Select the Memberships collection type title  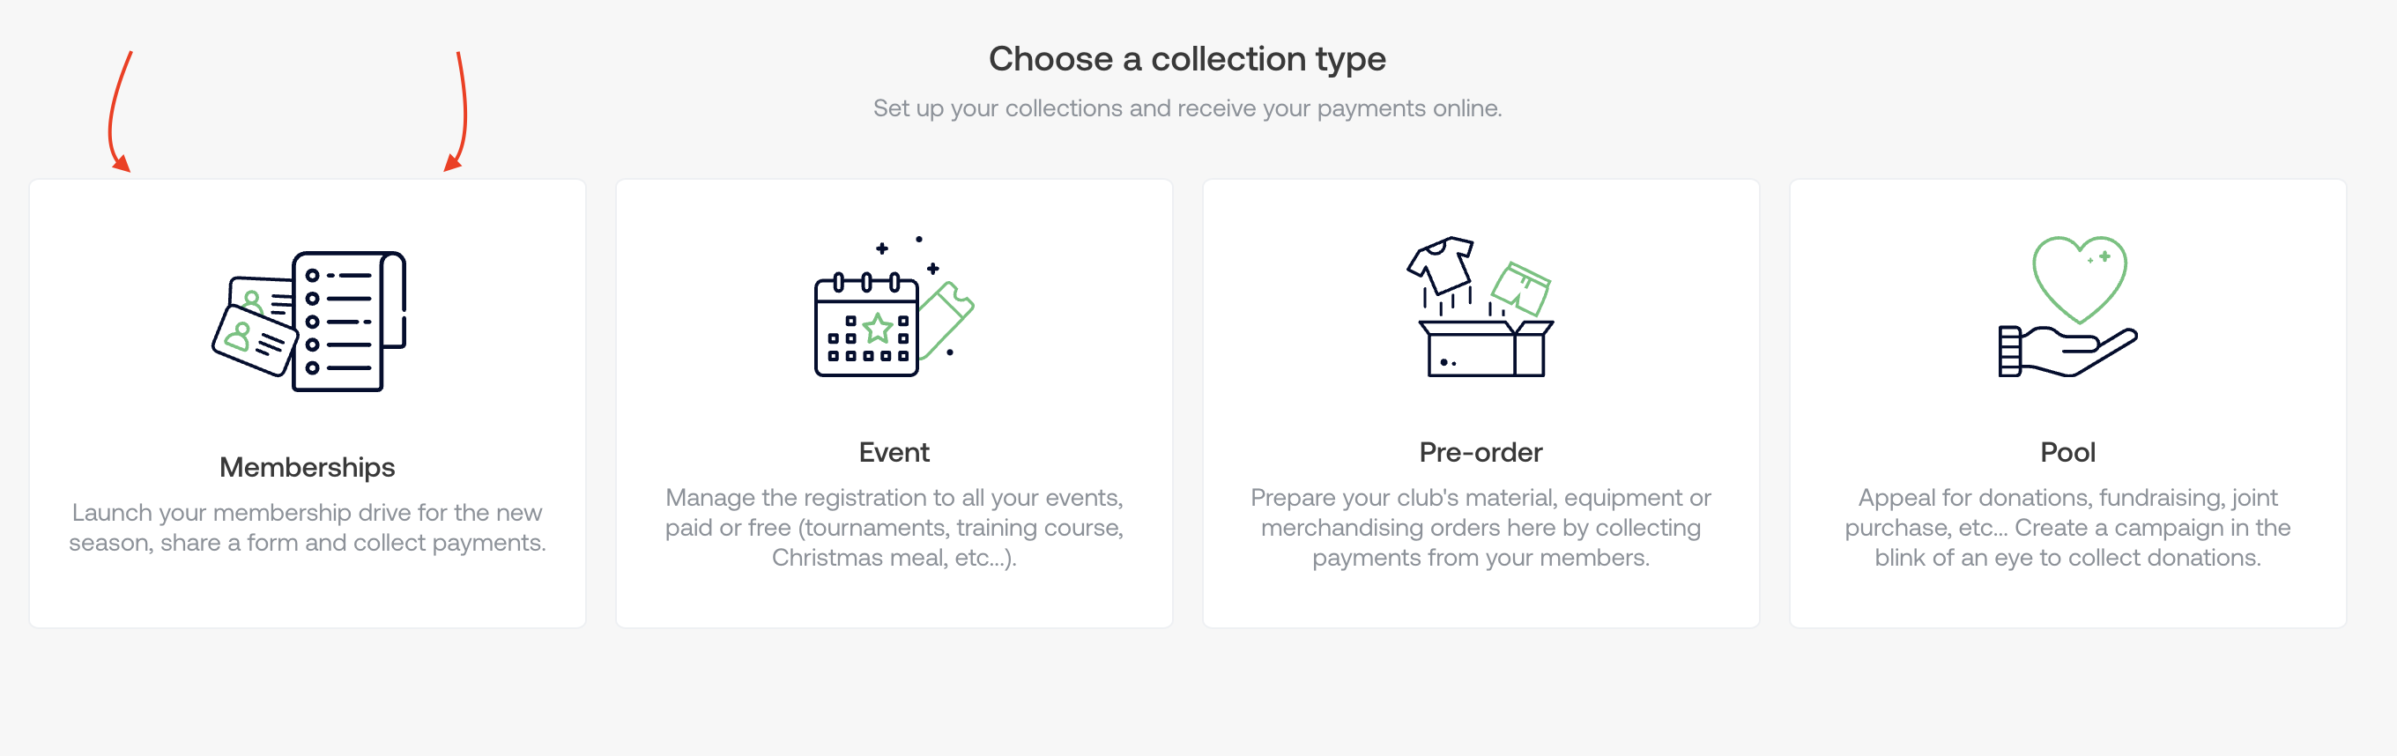(x=307, y=467)
